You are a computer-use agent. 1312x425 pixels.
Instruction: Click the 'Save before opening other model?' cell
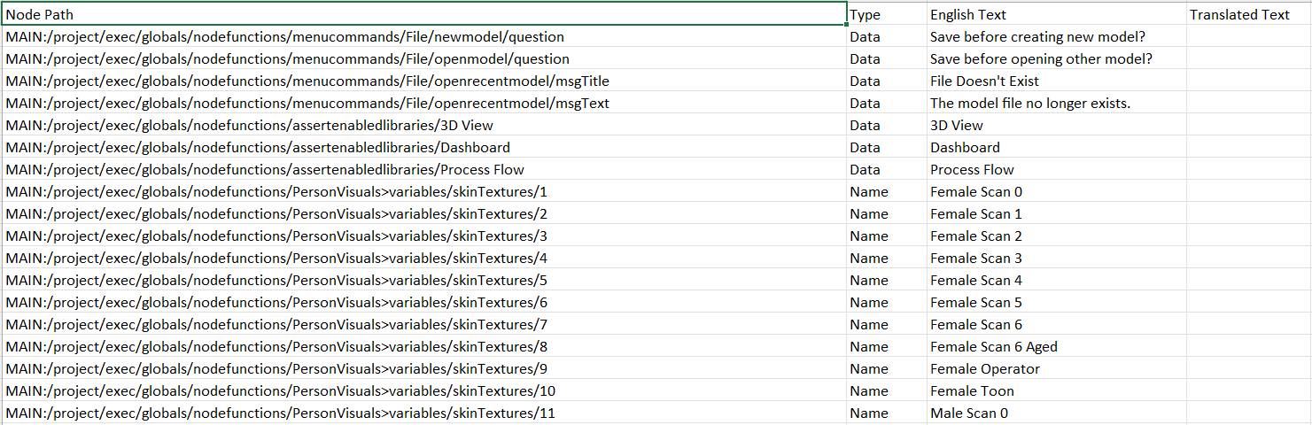[1057, 58]
